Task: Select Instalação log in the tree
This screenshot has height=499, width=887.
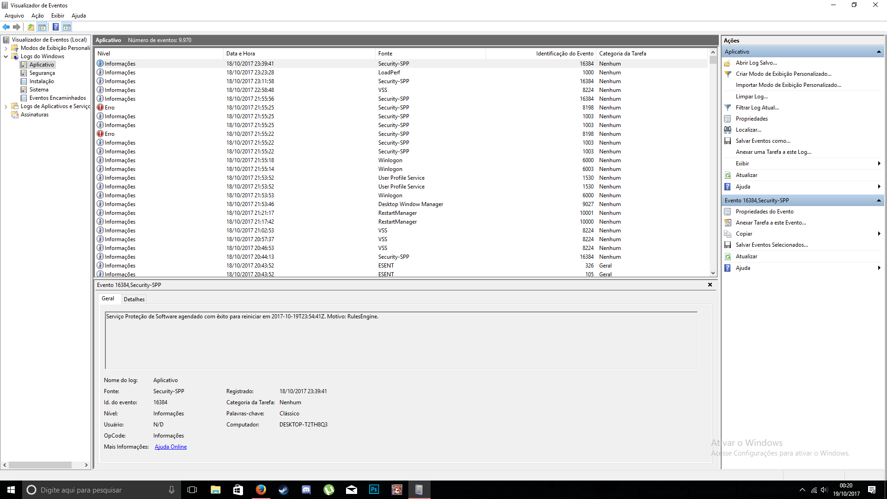Action: click(x=42, y=81)
